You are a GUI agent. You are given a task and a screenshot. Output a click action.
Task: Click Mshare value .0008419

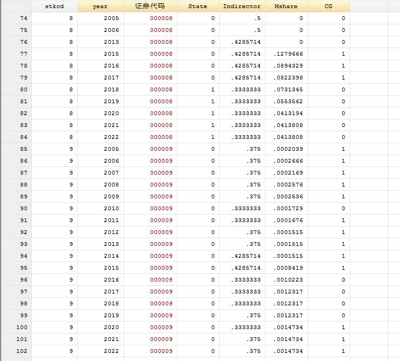pyautogui.click(x=286, y=268)
